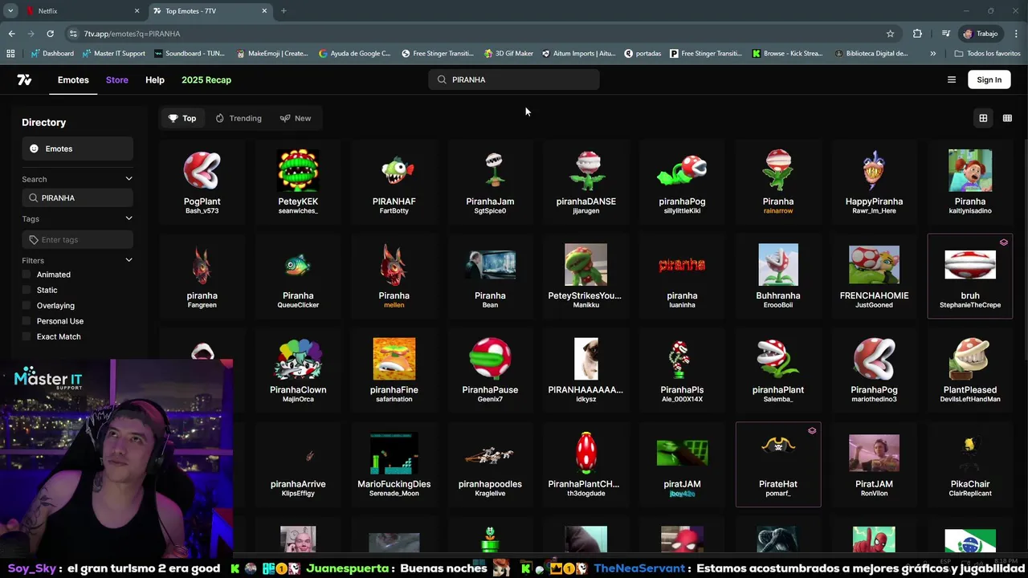The height and width of the screenshot is (578, 1028).
Task: Collapse the Filters section chevron
Action: [128, 260]
